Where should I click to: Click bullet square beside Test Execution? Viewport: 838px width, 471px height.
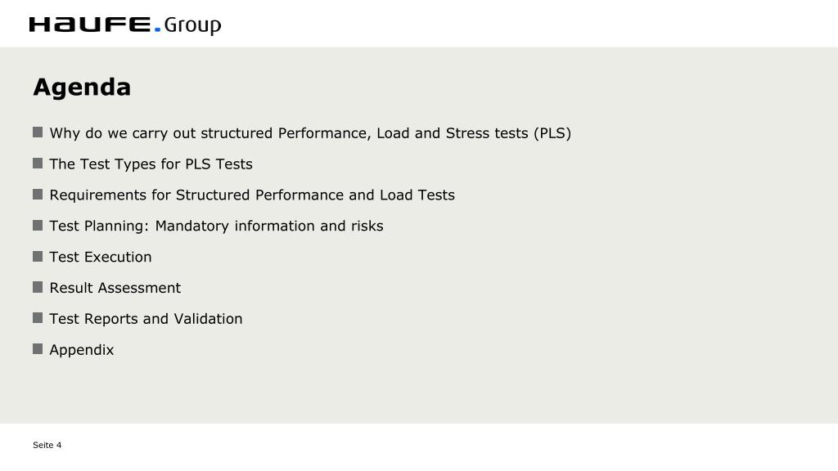tap(38, 256)
